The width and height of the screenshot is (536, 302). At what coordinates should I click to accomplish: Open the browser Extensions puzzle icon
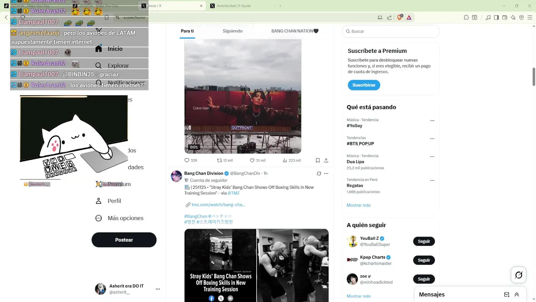coord(466,17)
